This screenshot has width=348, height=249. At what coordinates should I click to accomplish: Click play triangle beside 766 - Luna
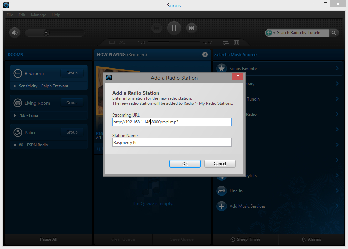tap(15, 115)
